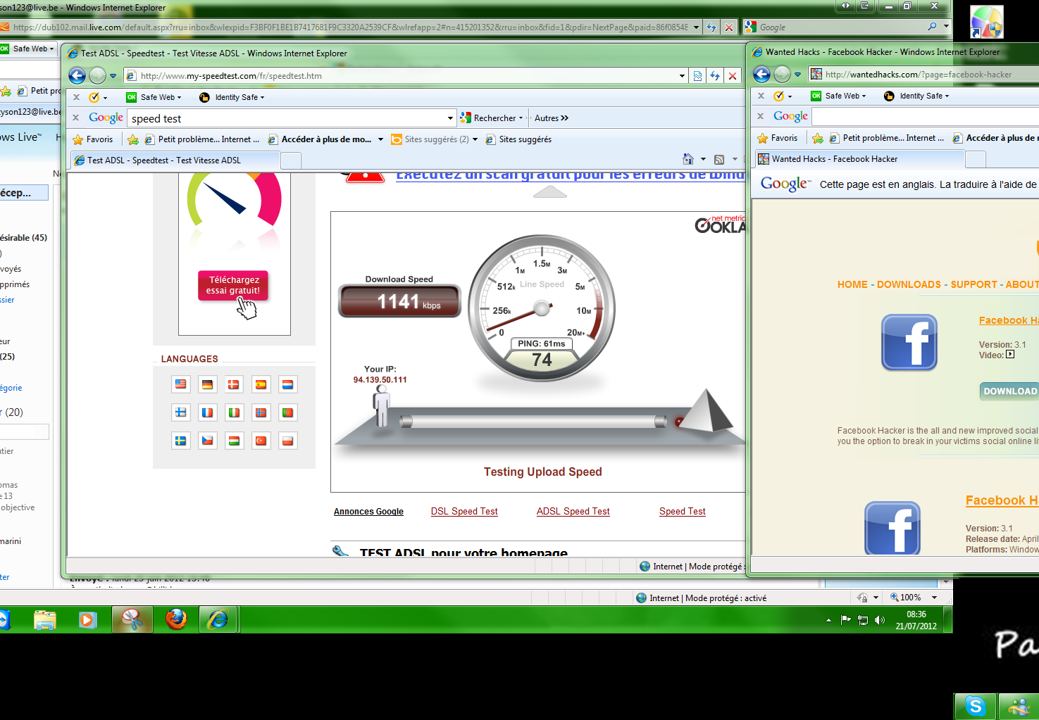Open the Snipping Tool taskbar icon

coord(132,619)
